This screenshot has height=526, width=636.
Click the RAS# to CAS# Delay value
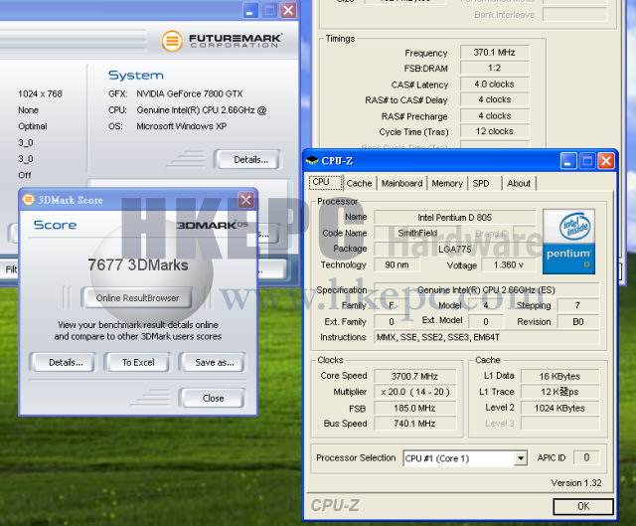pos(495,99)
